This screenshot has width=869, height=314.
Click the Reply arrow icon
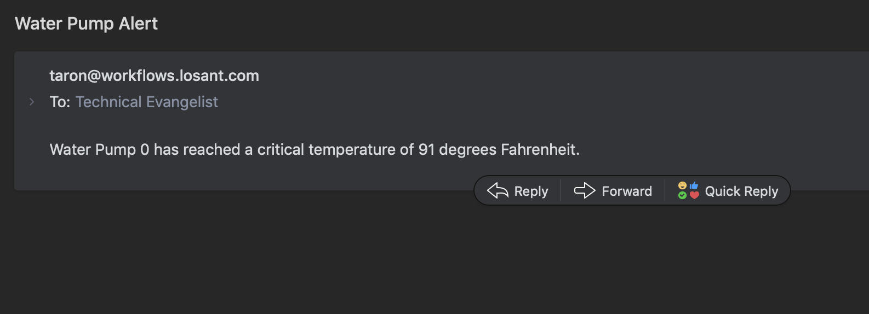tap(498, 190)
